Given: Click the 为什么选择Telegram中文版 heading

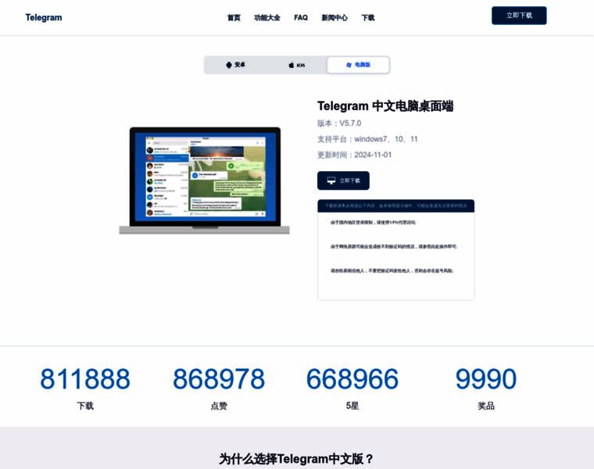Looking at the screenshot, I should coord(296,459).
